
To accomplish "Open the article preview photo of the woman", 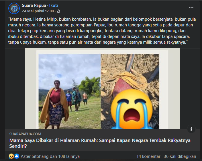I will (x=70, y=92).
